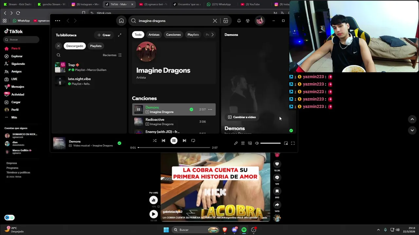Adjust the Spotify volume slider
This screenshot has height=235, width=419.
(270, 143)
